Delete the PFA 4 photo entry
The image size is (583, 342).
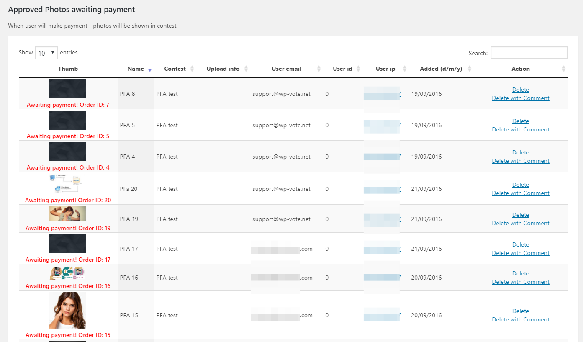[521, 152]
